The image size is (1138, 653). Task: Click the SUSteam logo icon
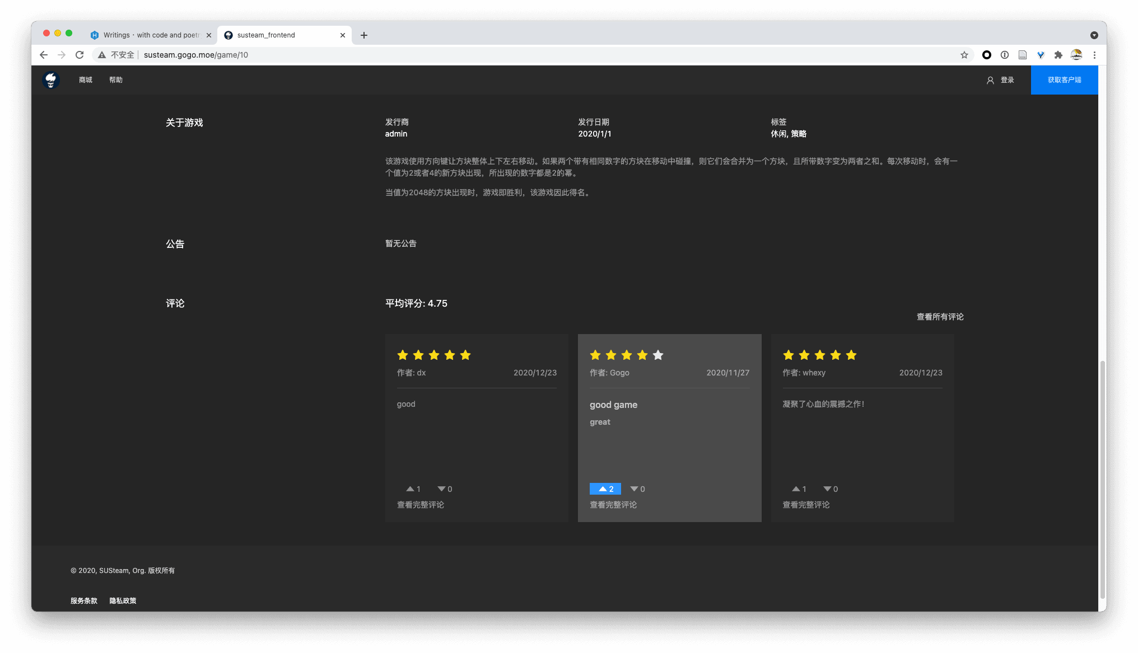[x=51, y=80]
